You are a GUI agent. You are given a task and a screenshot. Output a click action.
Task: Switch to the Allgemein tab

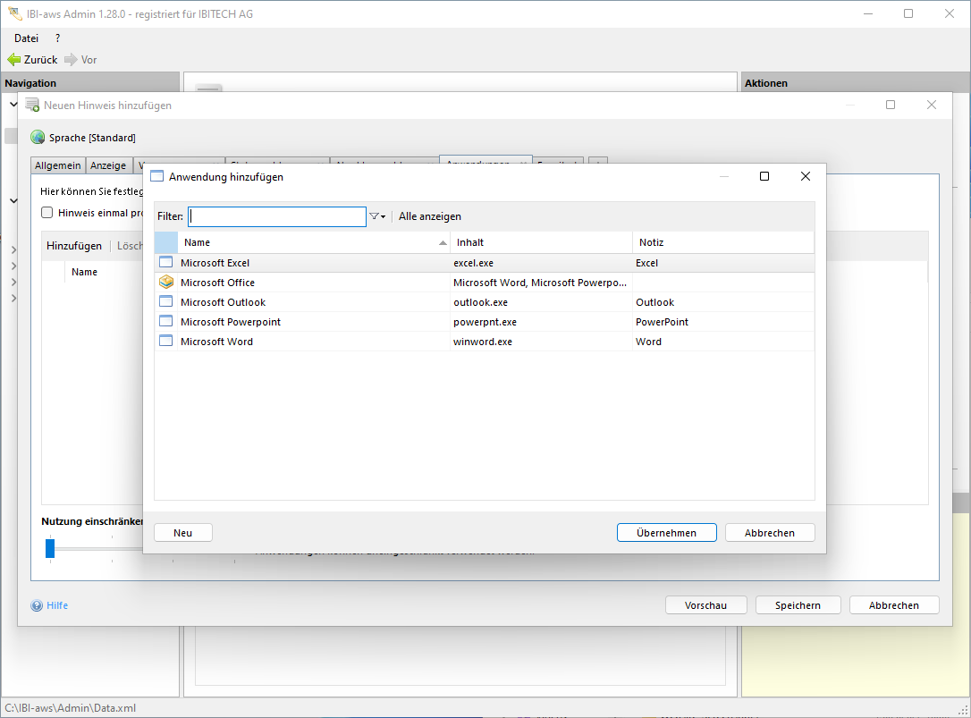(x=58, y=165)
